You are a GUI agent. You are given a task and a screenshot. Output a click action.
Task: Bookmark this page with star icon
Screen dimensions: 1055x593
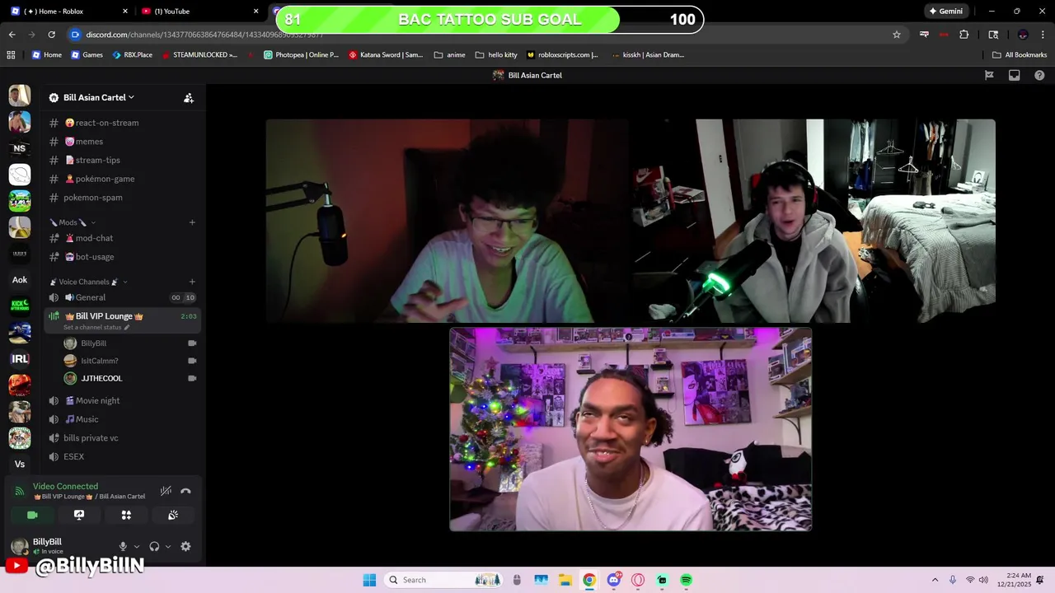[897, 35]
